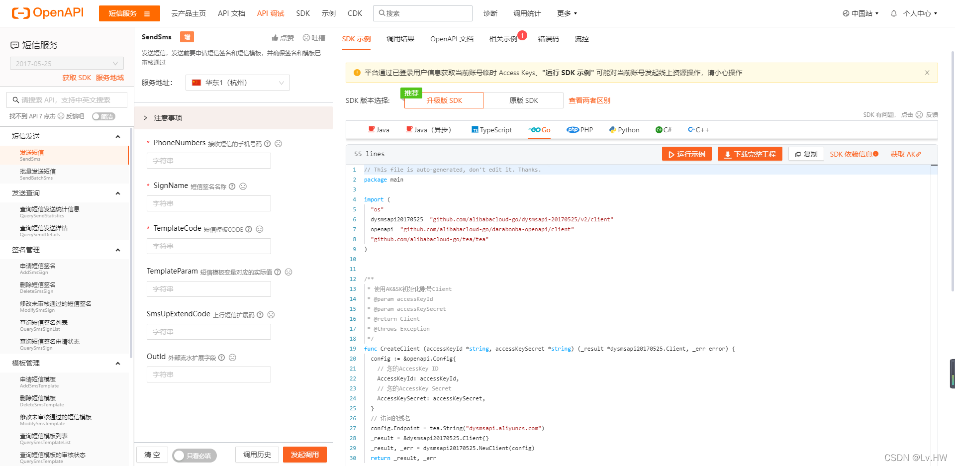Switch to the OpenAPI 文档 tab
Viewport: 955px width, 466px height.
point(452,39)
